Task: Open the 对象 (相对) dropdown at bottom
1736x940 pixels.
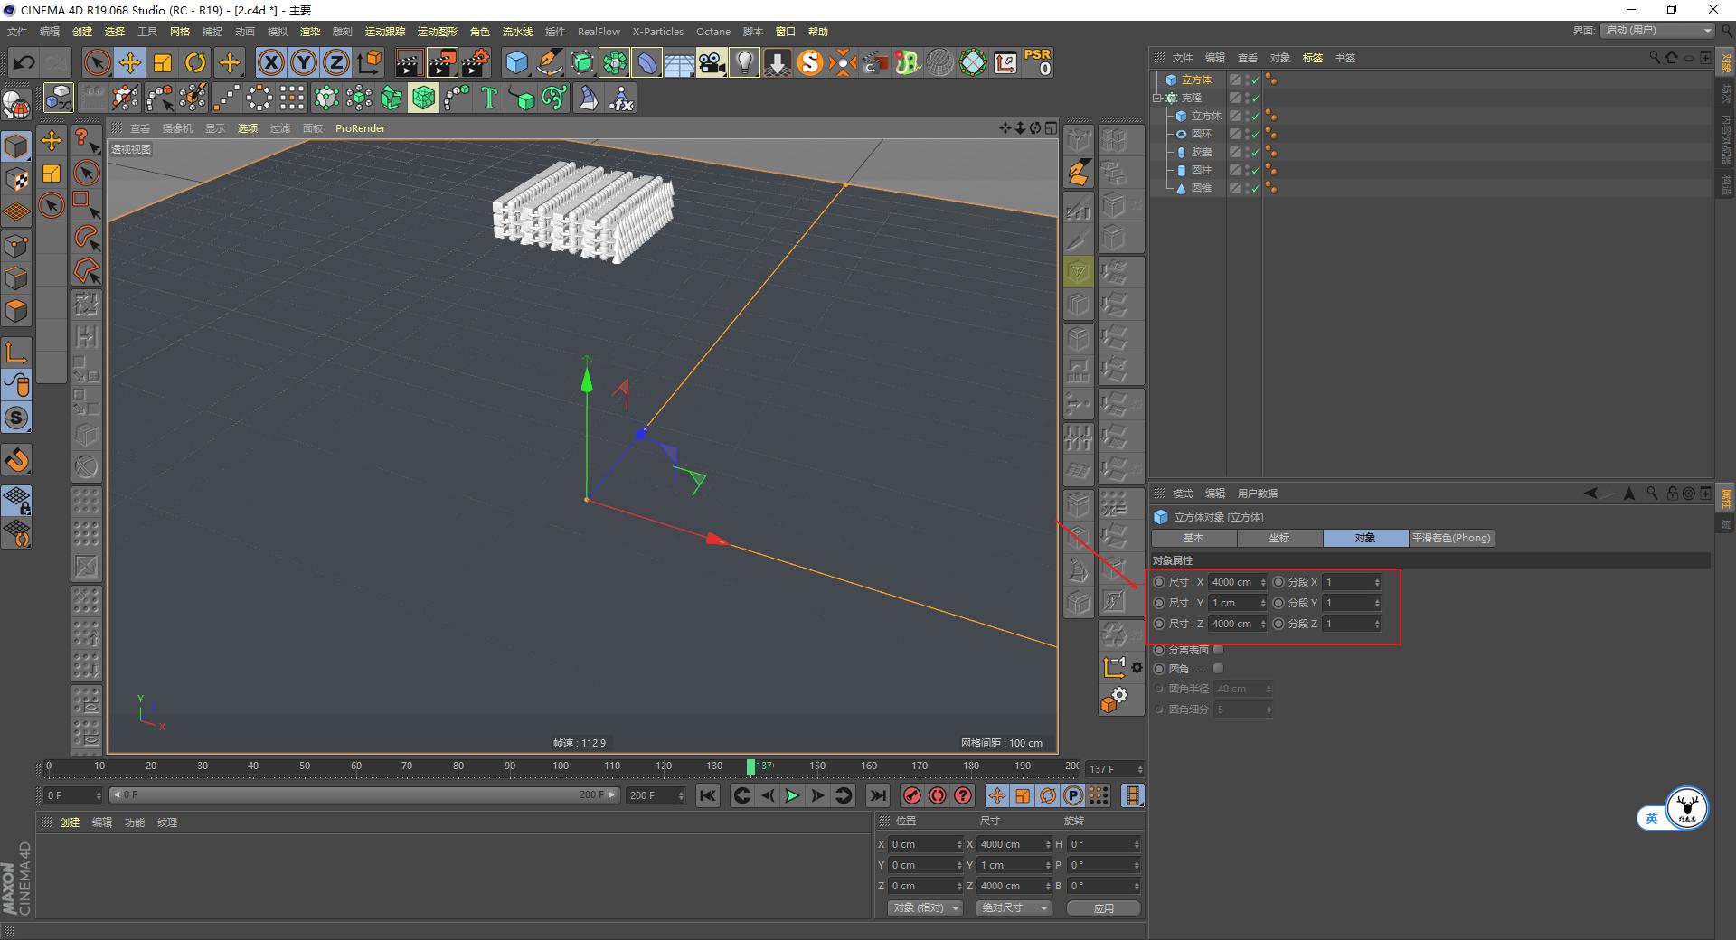Action: (924, 907)
